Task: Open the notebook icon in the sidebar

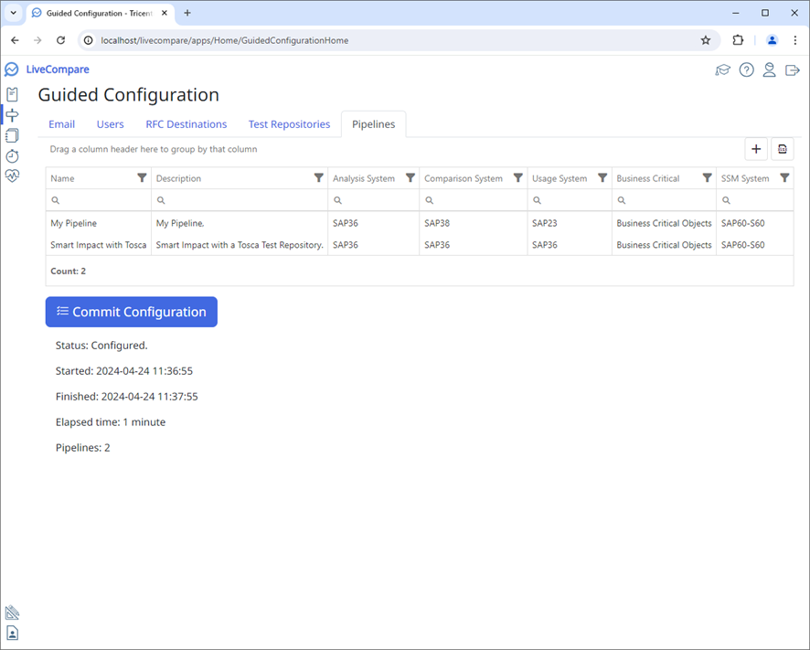Action: pos(12,135)
